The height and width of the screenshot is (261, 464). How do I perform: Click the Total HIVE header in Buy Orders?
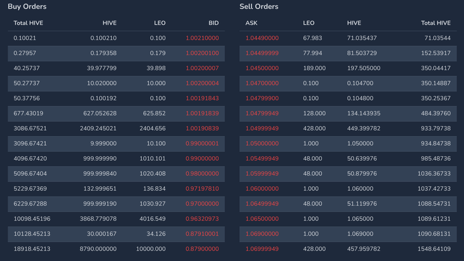point(28,23)
